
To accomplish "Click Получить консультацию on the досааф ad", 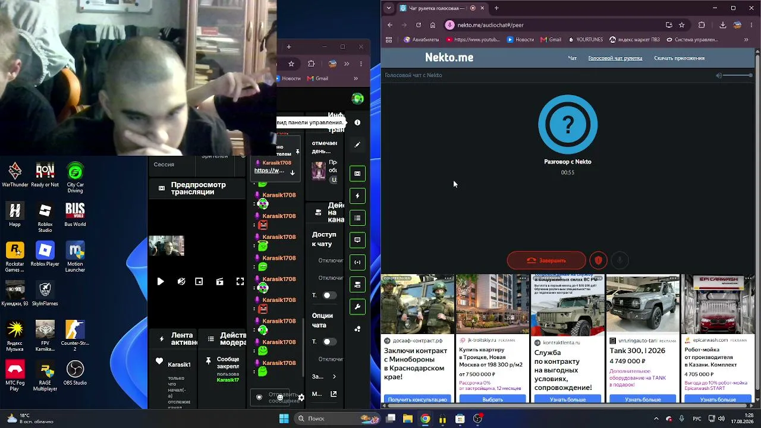I will pyautogui.click(x=417, y=399).
